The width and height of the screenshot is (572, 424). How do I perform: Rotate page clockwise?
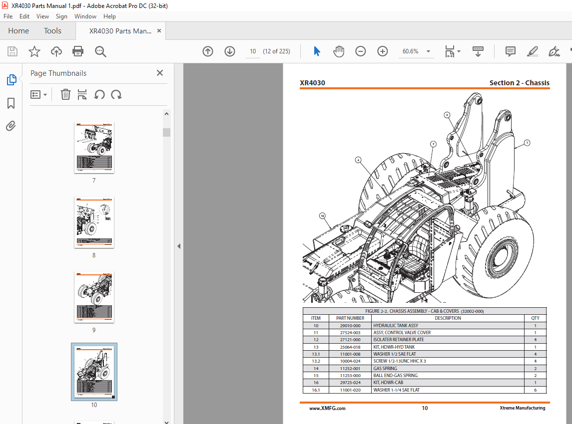pos(116,95)
